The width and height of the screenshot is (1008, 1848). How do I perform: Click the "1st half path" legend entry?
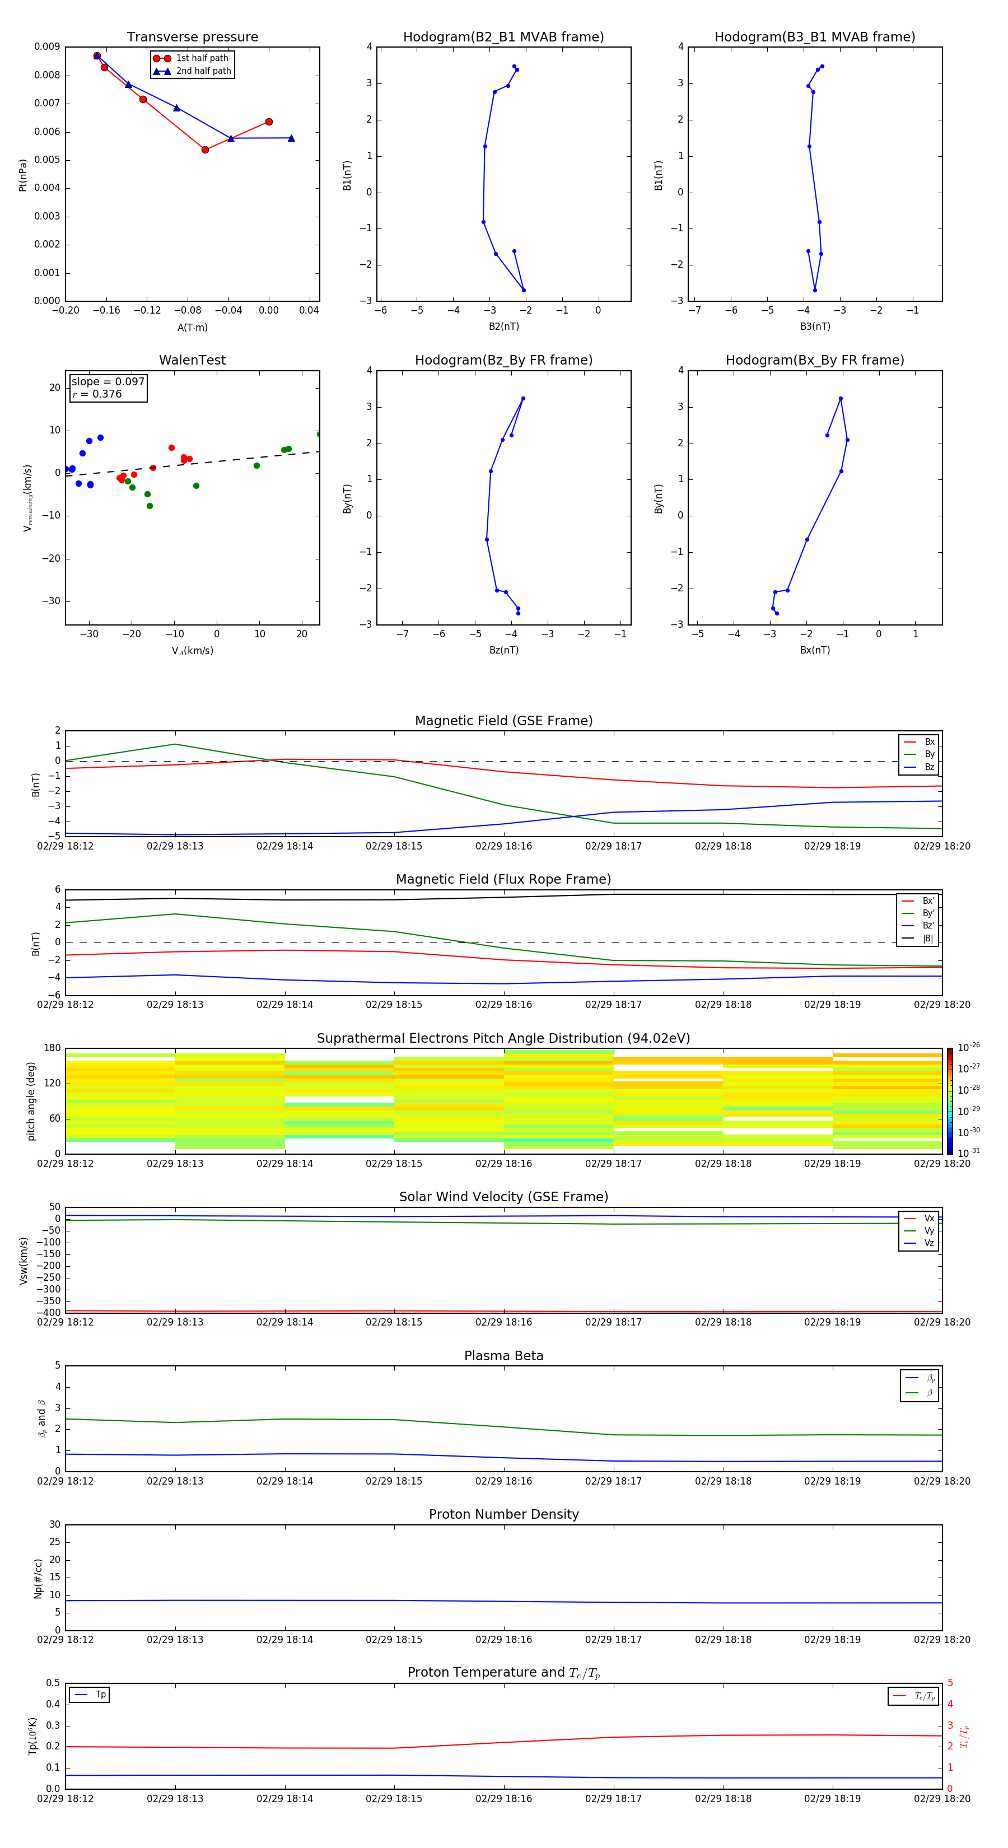click(x=191, y=58)
